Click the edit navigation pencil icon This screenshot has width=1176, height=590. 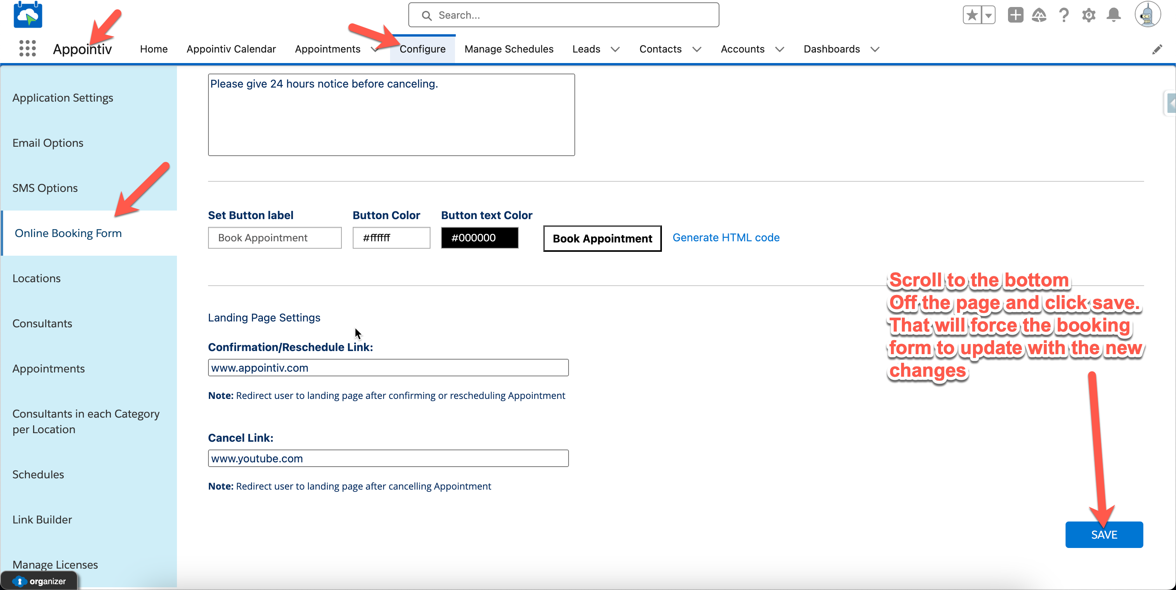[1157, 49]
